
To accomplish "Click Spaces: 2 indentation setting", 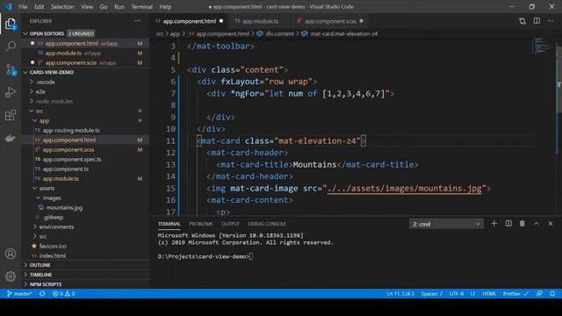I will (431, 294).
